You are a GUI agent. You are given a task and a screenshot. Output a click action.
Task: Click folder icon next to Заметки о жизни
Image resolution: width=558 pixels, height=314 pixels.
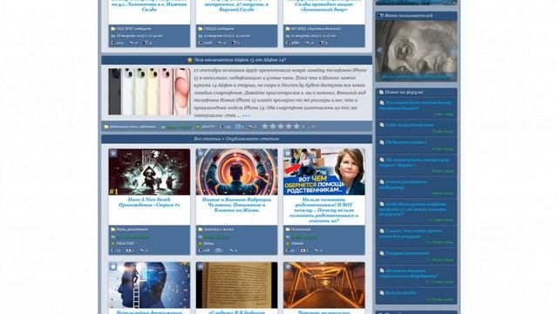(x=201, y=229)
